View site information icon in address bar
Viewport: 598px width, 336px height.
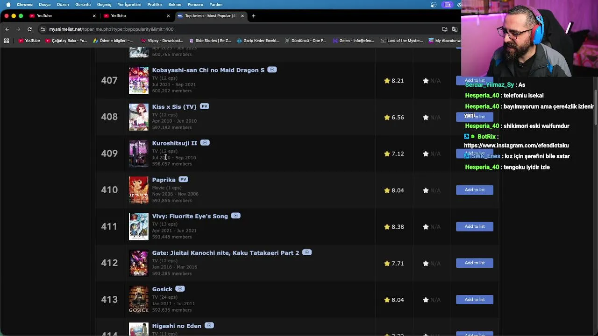point(43,29)
